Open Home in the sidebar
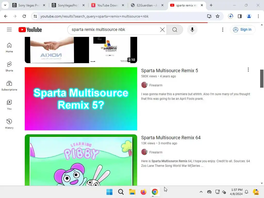 click(9, 48)
